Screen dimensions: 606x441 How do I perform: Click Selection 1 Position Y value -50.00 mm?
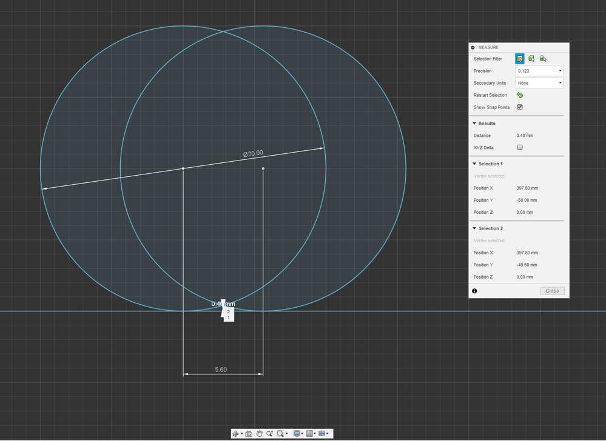(x=527, y=201)
